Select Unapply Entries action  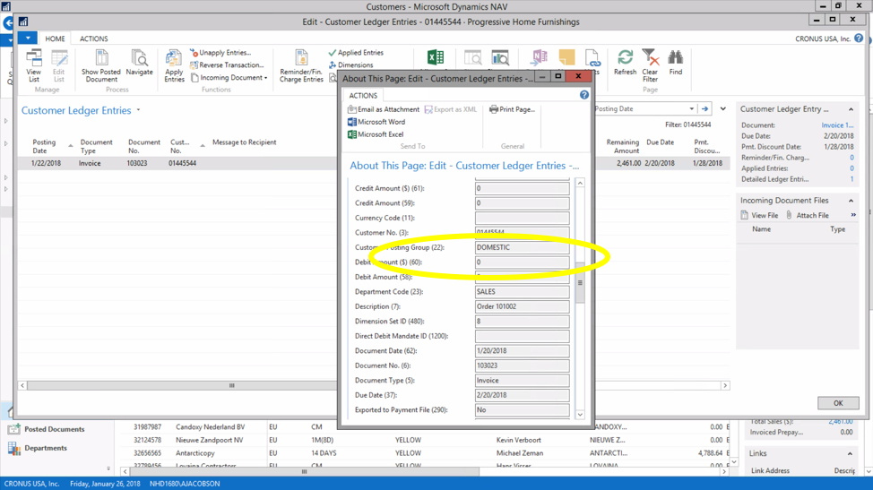pos(220,53)
